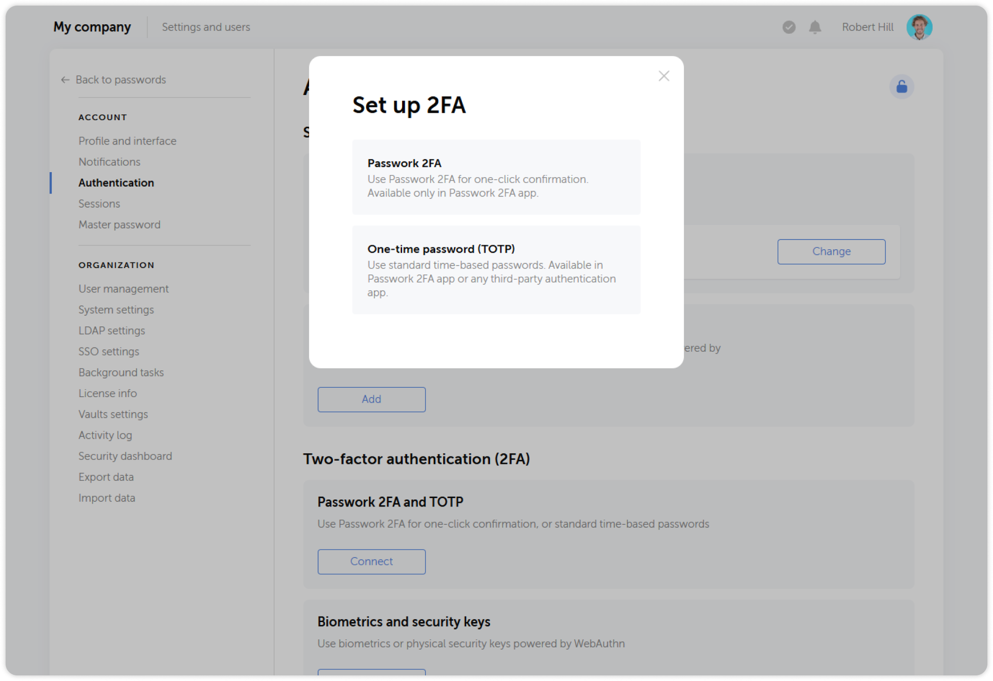Click the Add button
The width and height of the screenshot is (993, 681).
(x=371, y=399)
